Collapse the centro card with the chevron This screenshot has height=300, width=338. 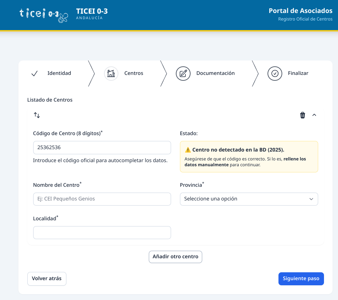[x=314, y=115]
